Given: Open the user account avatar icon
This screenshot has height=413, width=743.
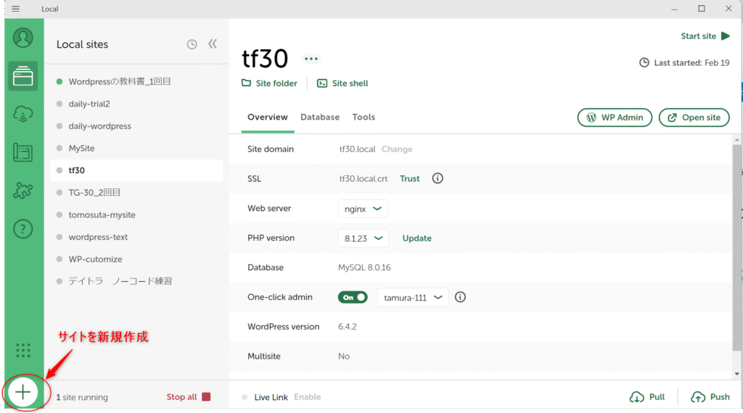Looking at the screenshot, I should tap(22, 38).
